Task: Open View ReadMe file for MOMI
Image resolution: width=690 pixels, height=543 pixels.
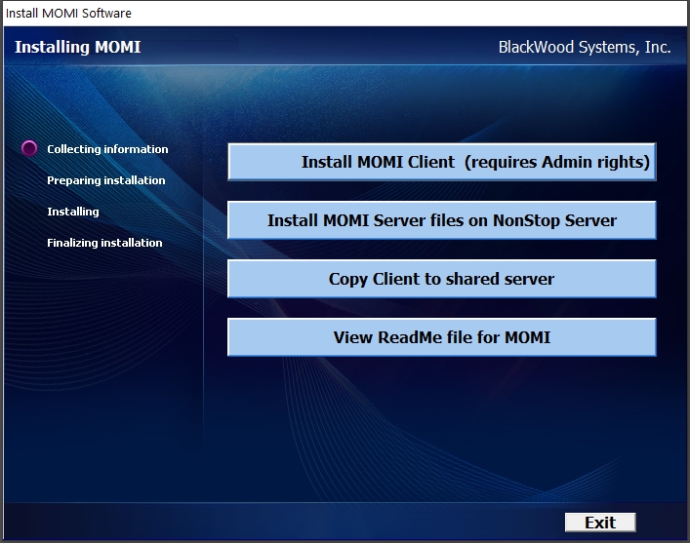Action: (441, 337)
